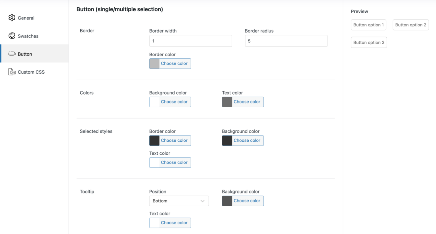
Task: Choose text color for Selected styles
Action: (x=174, y=162)
